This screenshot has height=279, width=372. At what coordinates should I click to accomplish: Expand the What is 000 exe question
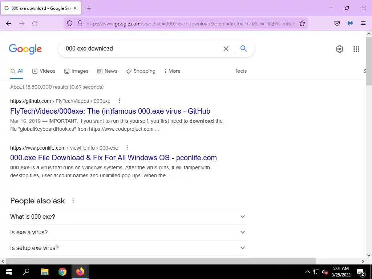pyautogui.click(x=129, y=217)
